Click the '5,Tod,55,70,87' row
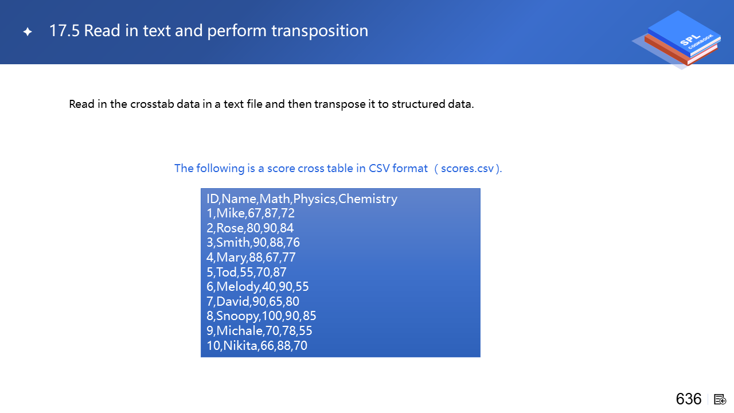The width and height of the screenshot is (734, 413). (246, 272)
